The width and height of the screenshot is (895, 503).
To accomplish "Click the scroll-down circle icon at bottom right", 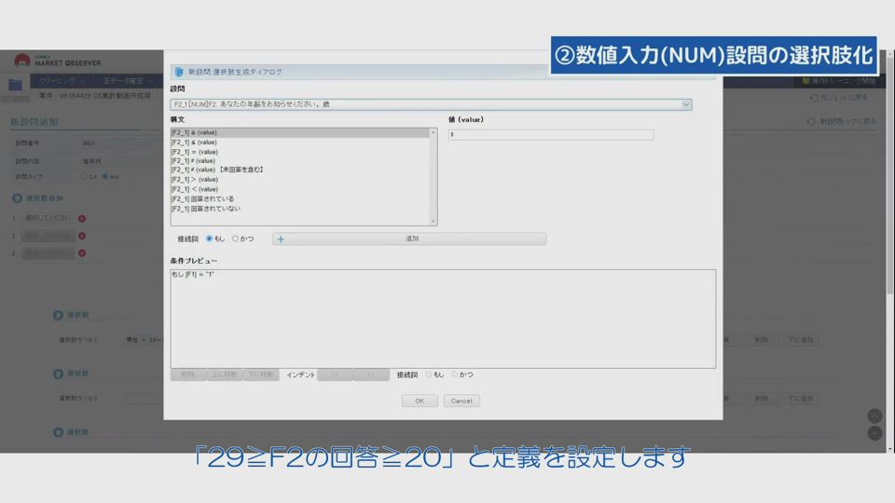I will click(x=874, y=433).
